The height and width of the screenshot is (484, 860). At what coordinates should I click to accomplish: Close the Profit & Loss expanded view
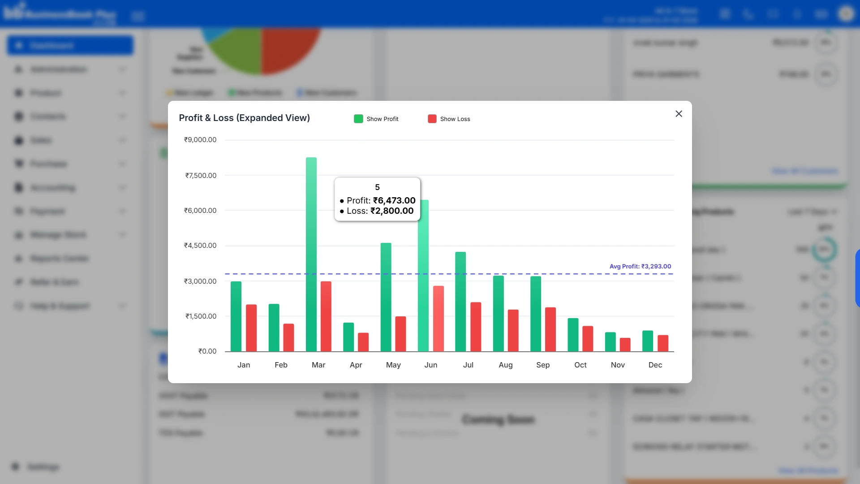(x=679, y=114)
